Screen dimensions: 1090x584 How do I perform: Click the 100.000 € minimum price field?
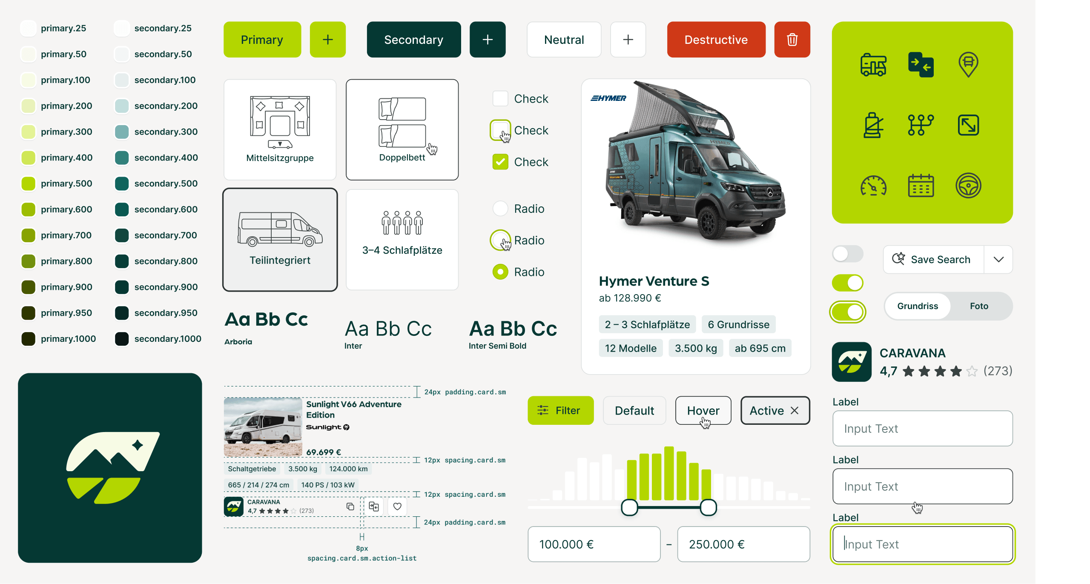(594, 544)
